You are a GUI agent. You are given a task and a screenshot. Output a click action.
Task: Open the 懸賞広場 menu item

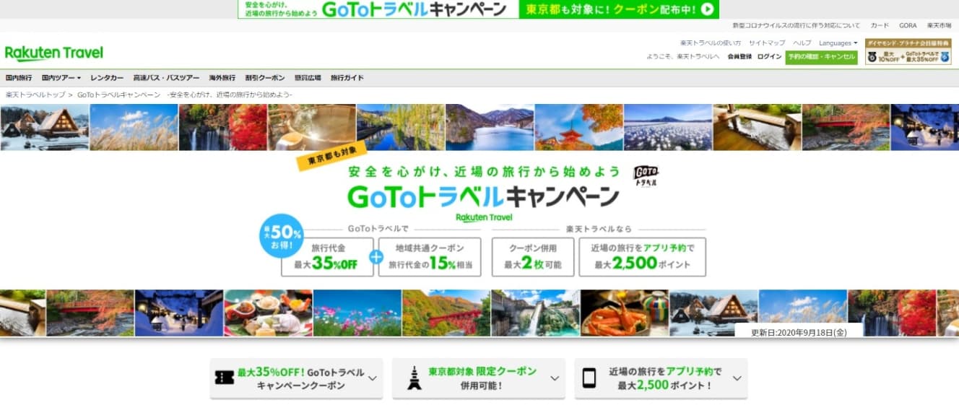308,77
